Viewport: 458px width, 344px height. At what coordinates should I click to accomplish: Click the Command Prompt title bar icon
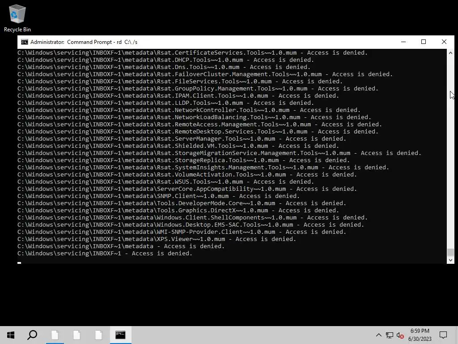[x=25, y=42]
